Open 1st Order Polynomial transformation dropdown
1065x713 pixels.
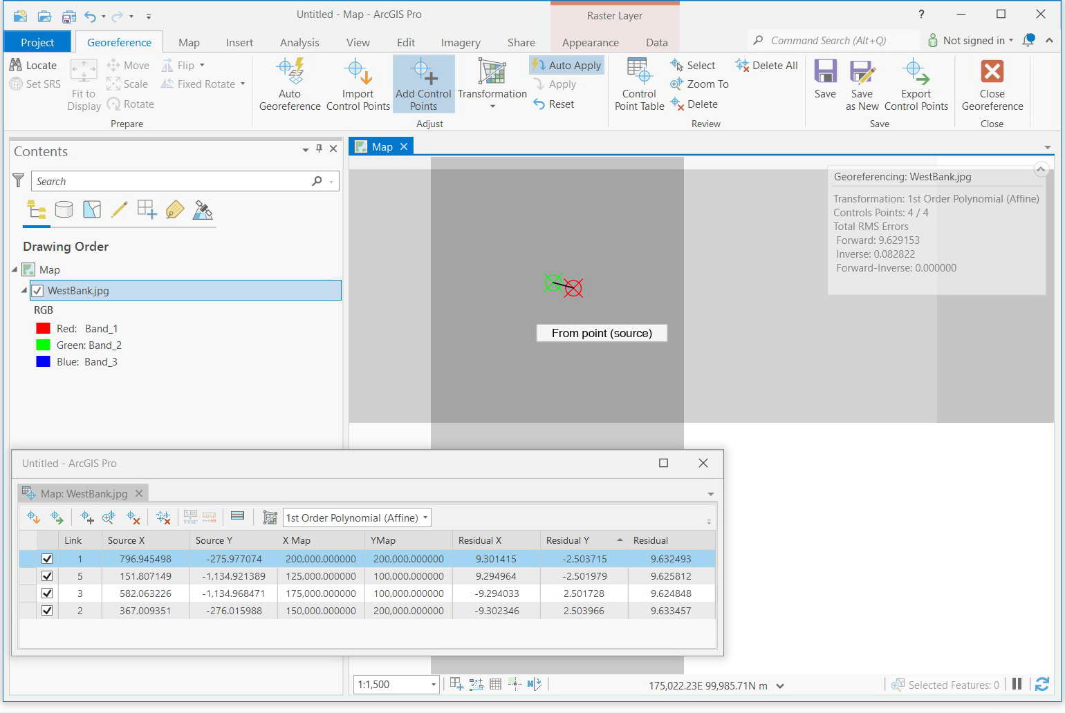coord(357,517)
